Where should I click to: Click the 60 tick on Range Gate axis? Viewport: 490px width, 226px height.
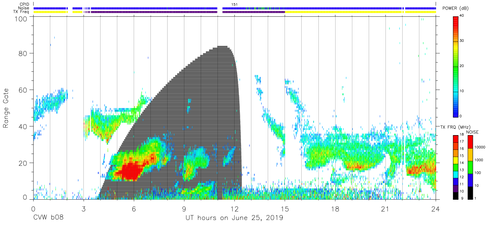(23, 90)
